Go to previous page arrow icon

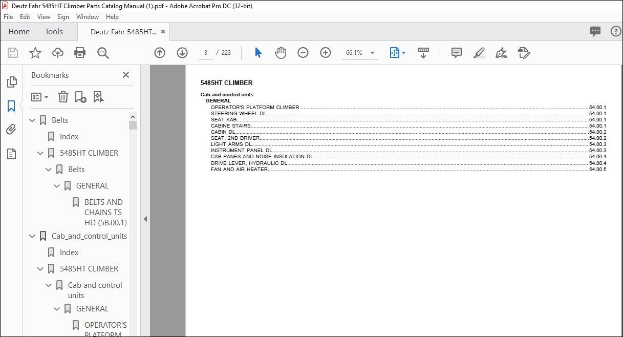(x=160, y=53)
